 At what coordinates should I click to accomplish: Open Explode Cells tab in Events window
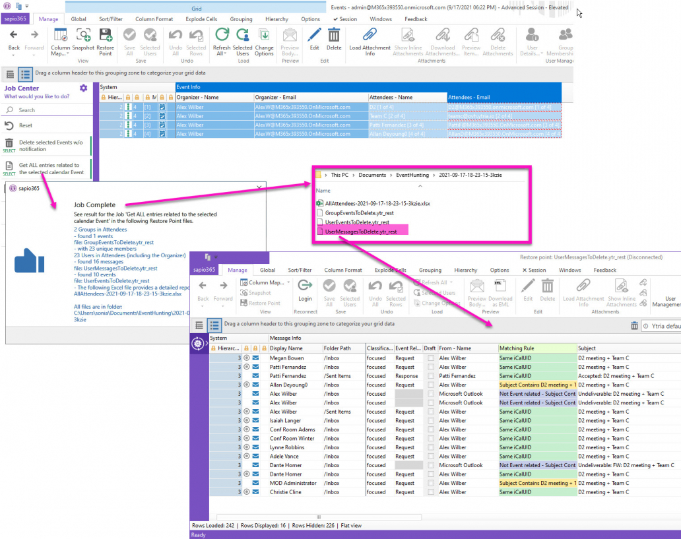tap(201, 19)
